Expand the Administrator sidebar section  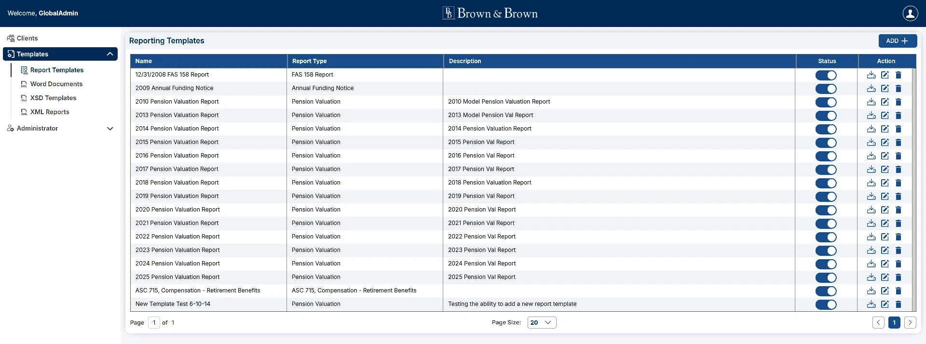click(110, 129)
